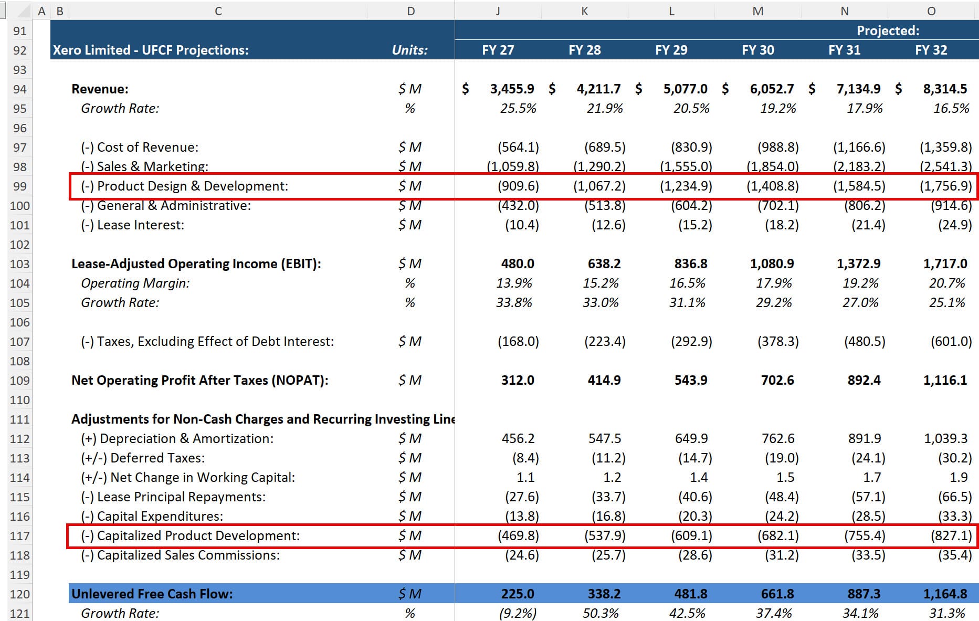Click '(-) Capitalized Sales Commissions:' label
The image size is (979, 621).
pos(180,555)
